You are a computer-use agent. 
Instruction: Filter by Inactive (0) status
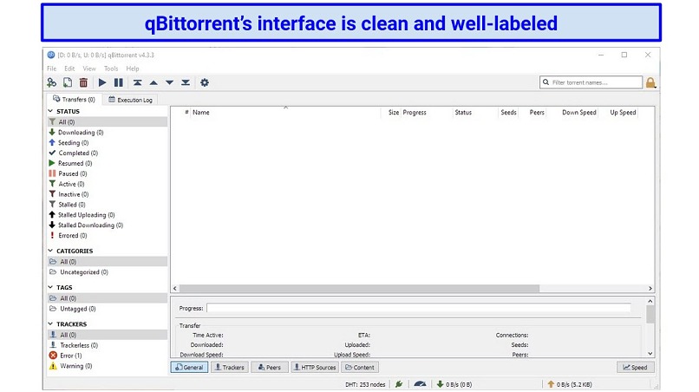[x=108, y=194]
